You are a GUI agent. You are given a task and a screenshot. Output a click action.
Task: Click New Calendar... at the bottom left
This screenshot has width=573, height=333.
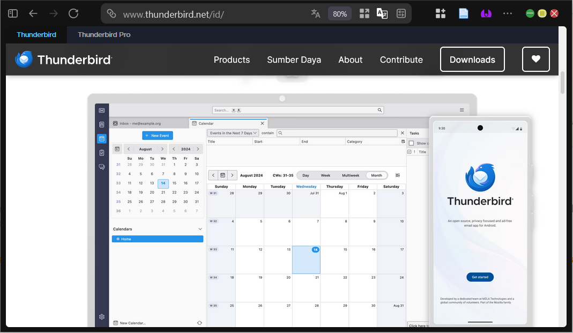click(x=130, y=323)
